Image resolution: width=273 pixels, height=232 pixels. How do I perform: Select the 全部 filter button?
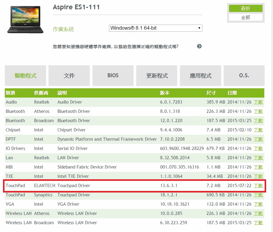point(245,17)
